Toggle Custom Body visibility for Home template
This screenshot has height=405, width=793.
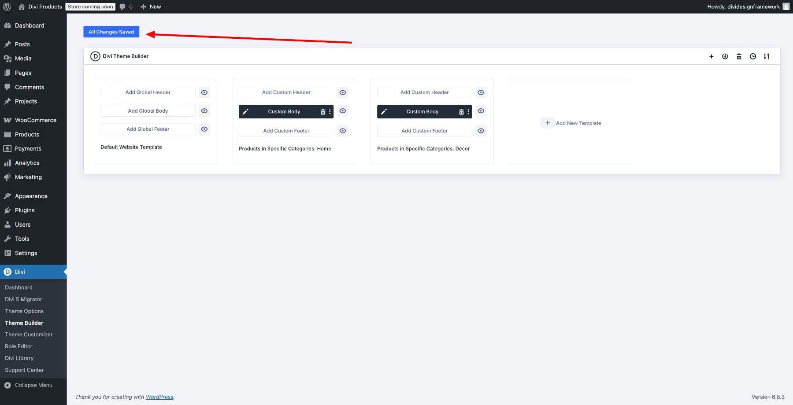point(342,111)
